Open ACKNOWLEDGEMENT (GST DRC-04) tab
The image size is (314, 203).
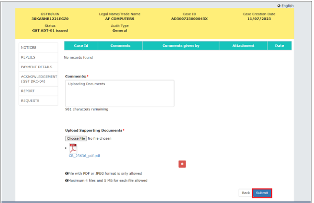tap(39, 79)
